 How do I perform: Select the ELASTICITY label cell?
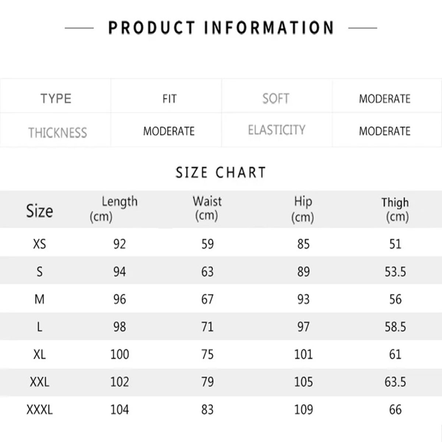coord(277,130)
